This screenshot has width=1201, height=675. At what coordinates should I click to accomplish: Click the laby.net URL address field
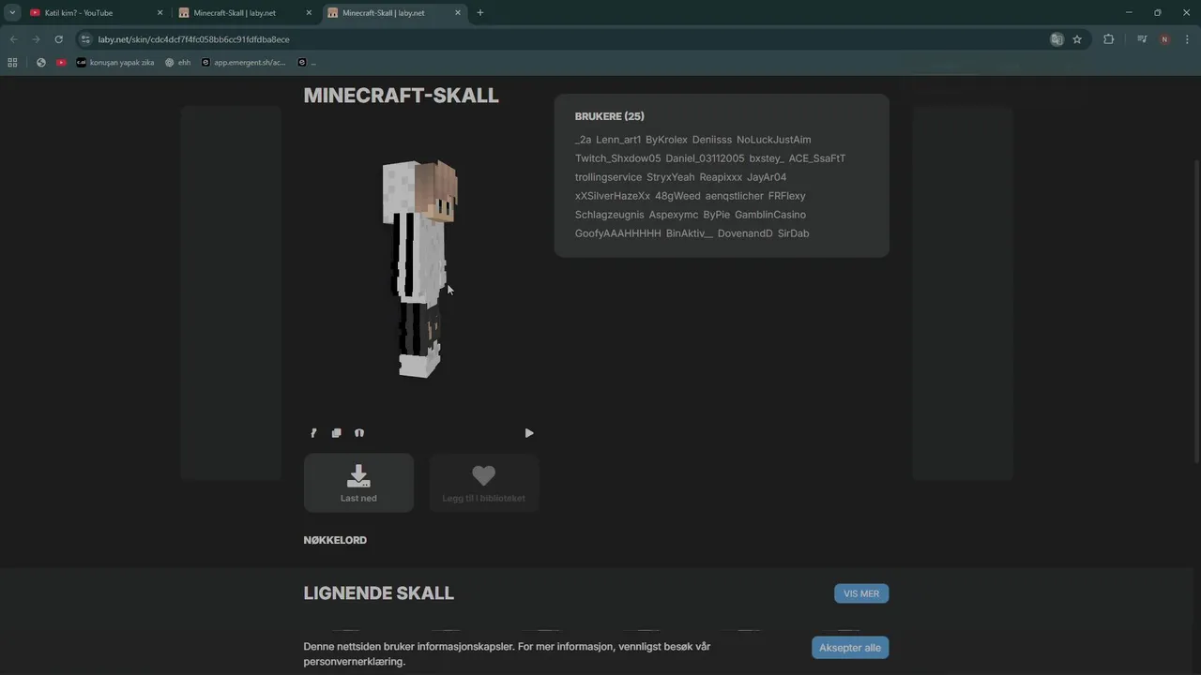coord(563,39)
